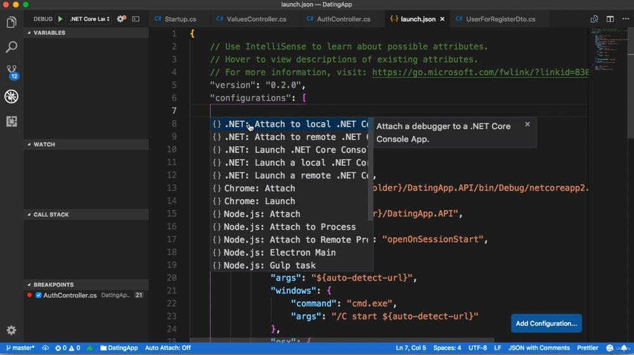
Task: Collapse the VARIABLES section
Action: [86, 33]
